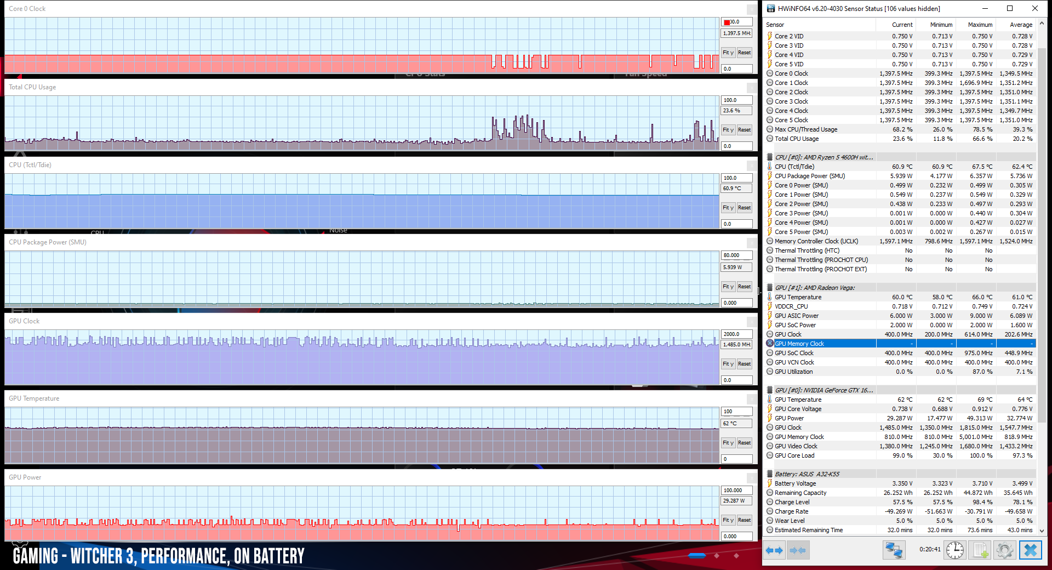Click Fit y in GPU Clock graph
1052x570 pixels.
728,364
